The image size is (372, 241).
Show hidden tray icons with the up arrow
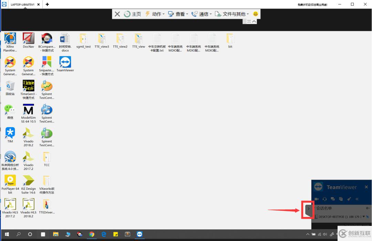(x=308, y=234)
